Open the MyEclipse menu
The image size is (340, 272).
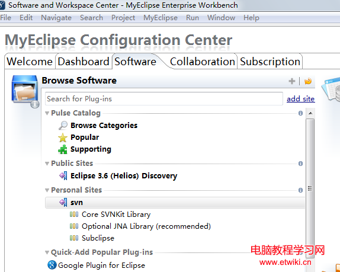(x=161, y=18)
